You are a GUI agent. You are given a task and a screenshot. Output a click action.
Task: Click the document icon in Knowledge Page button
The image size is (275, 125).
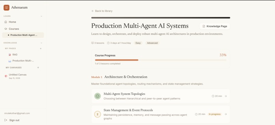click(204, 26)
